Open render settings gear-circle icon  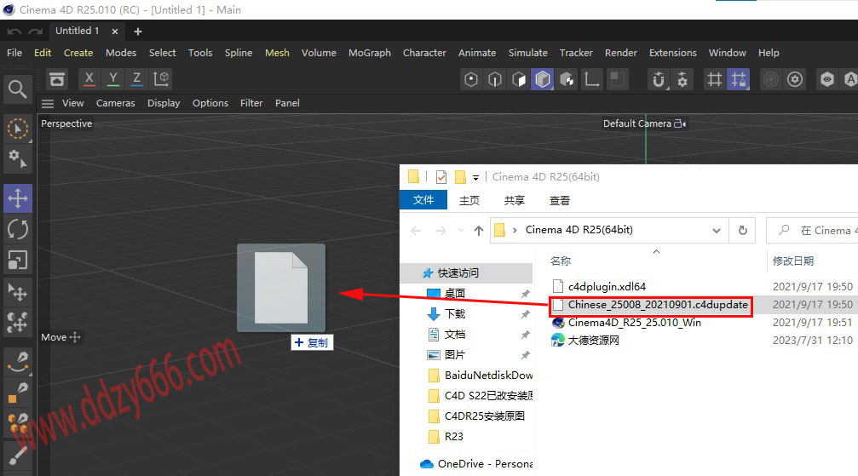coord(795,80)
